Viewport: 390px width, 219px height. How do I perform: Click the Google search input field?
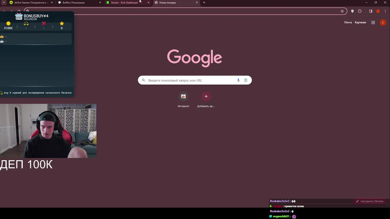pyautogui.click(x=195, y=80)
